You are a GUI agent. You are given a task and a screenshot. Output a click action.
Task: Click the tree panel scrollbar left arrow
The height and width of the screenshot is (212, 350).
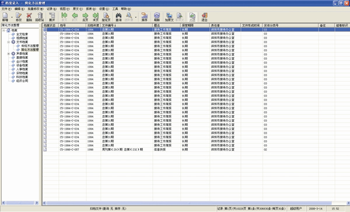(3, 203)
